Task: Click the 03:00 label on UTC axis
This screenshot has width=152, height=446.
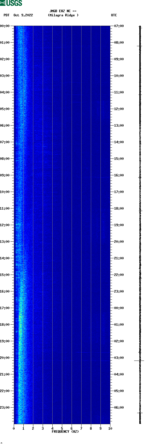Action: click(119, 358)
